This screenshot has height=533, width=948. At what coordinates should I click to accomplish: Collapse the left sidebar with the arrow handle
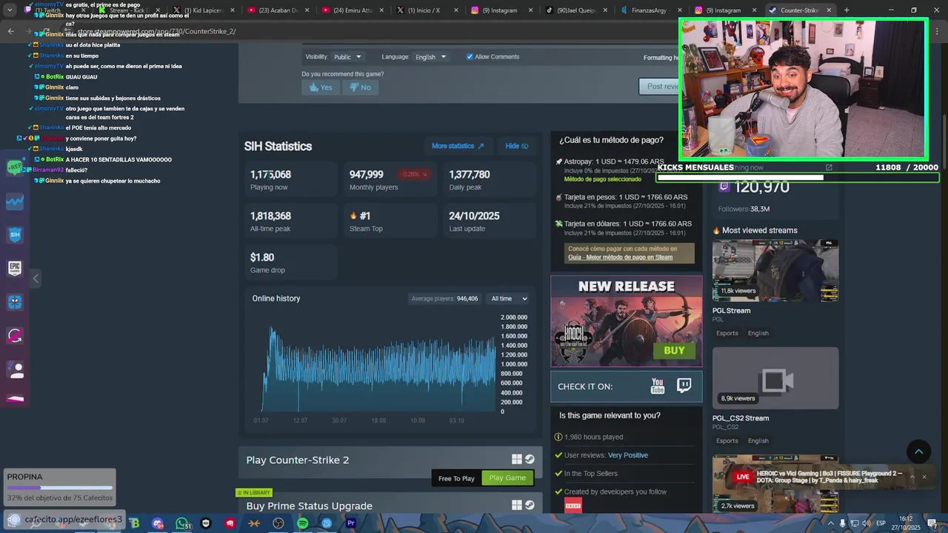(x=36, y=278)
